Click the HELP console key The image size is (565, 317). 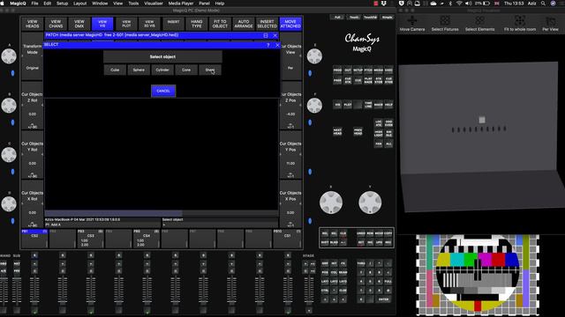(388, 105)
